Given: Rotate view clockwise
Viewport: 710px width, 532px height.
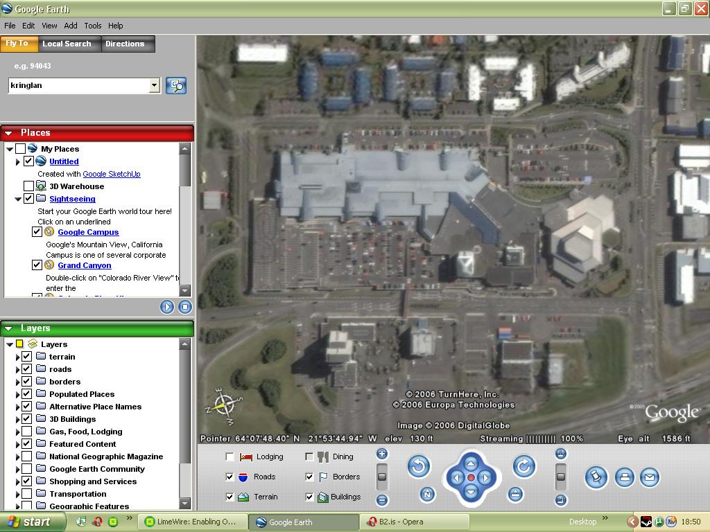Looking at the screenshot, I should pyautogui.click(x=524, y=466).
